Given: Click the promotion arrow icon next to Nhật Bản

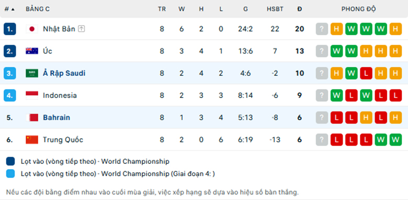Looking at the screenshot, I should (x=82, y=29).
